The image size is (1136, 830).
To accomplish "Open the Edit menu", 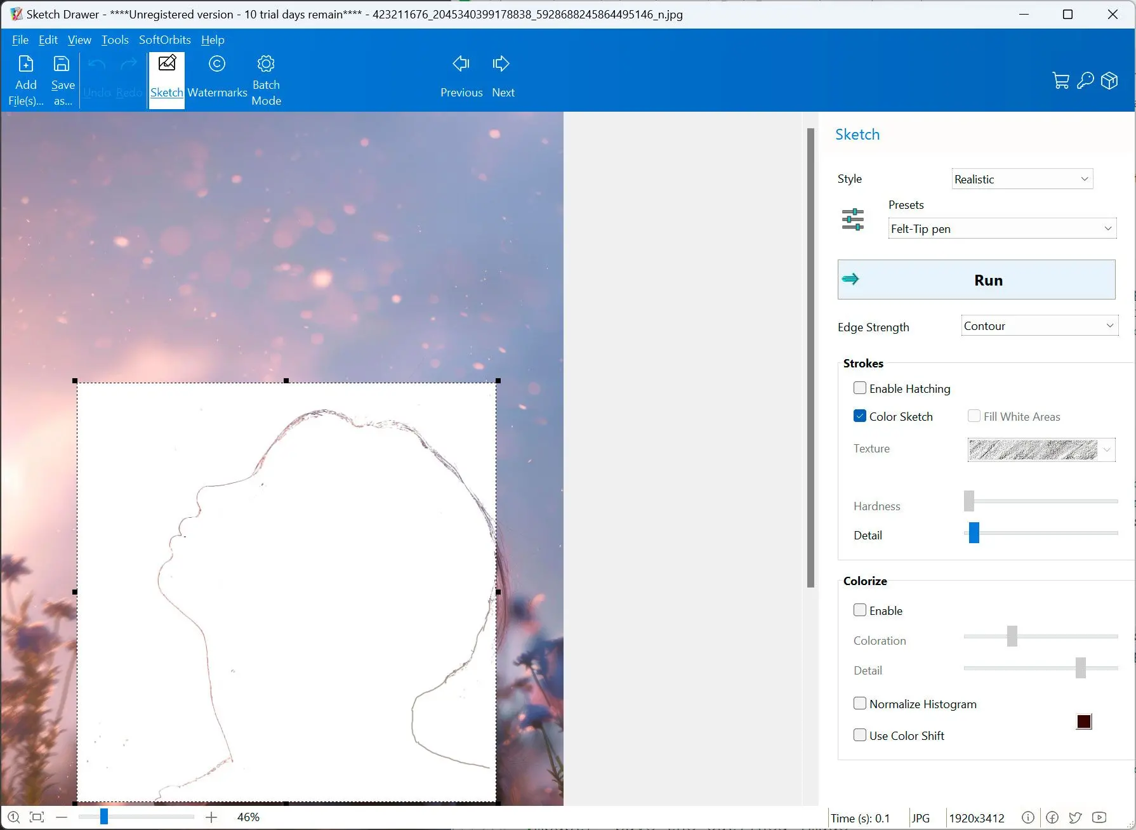I will pos(48,39).
